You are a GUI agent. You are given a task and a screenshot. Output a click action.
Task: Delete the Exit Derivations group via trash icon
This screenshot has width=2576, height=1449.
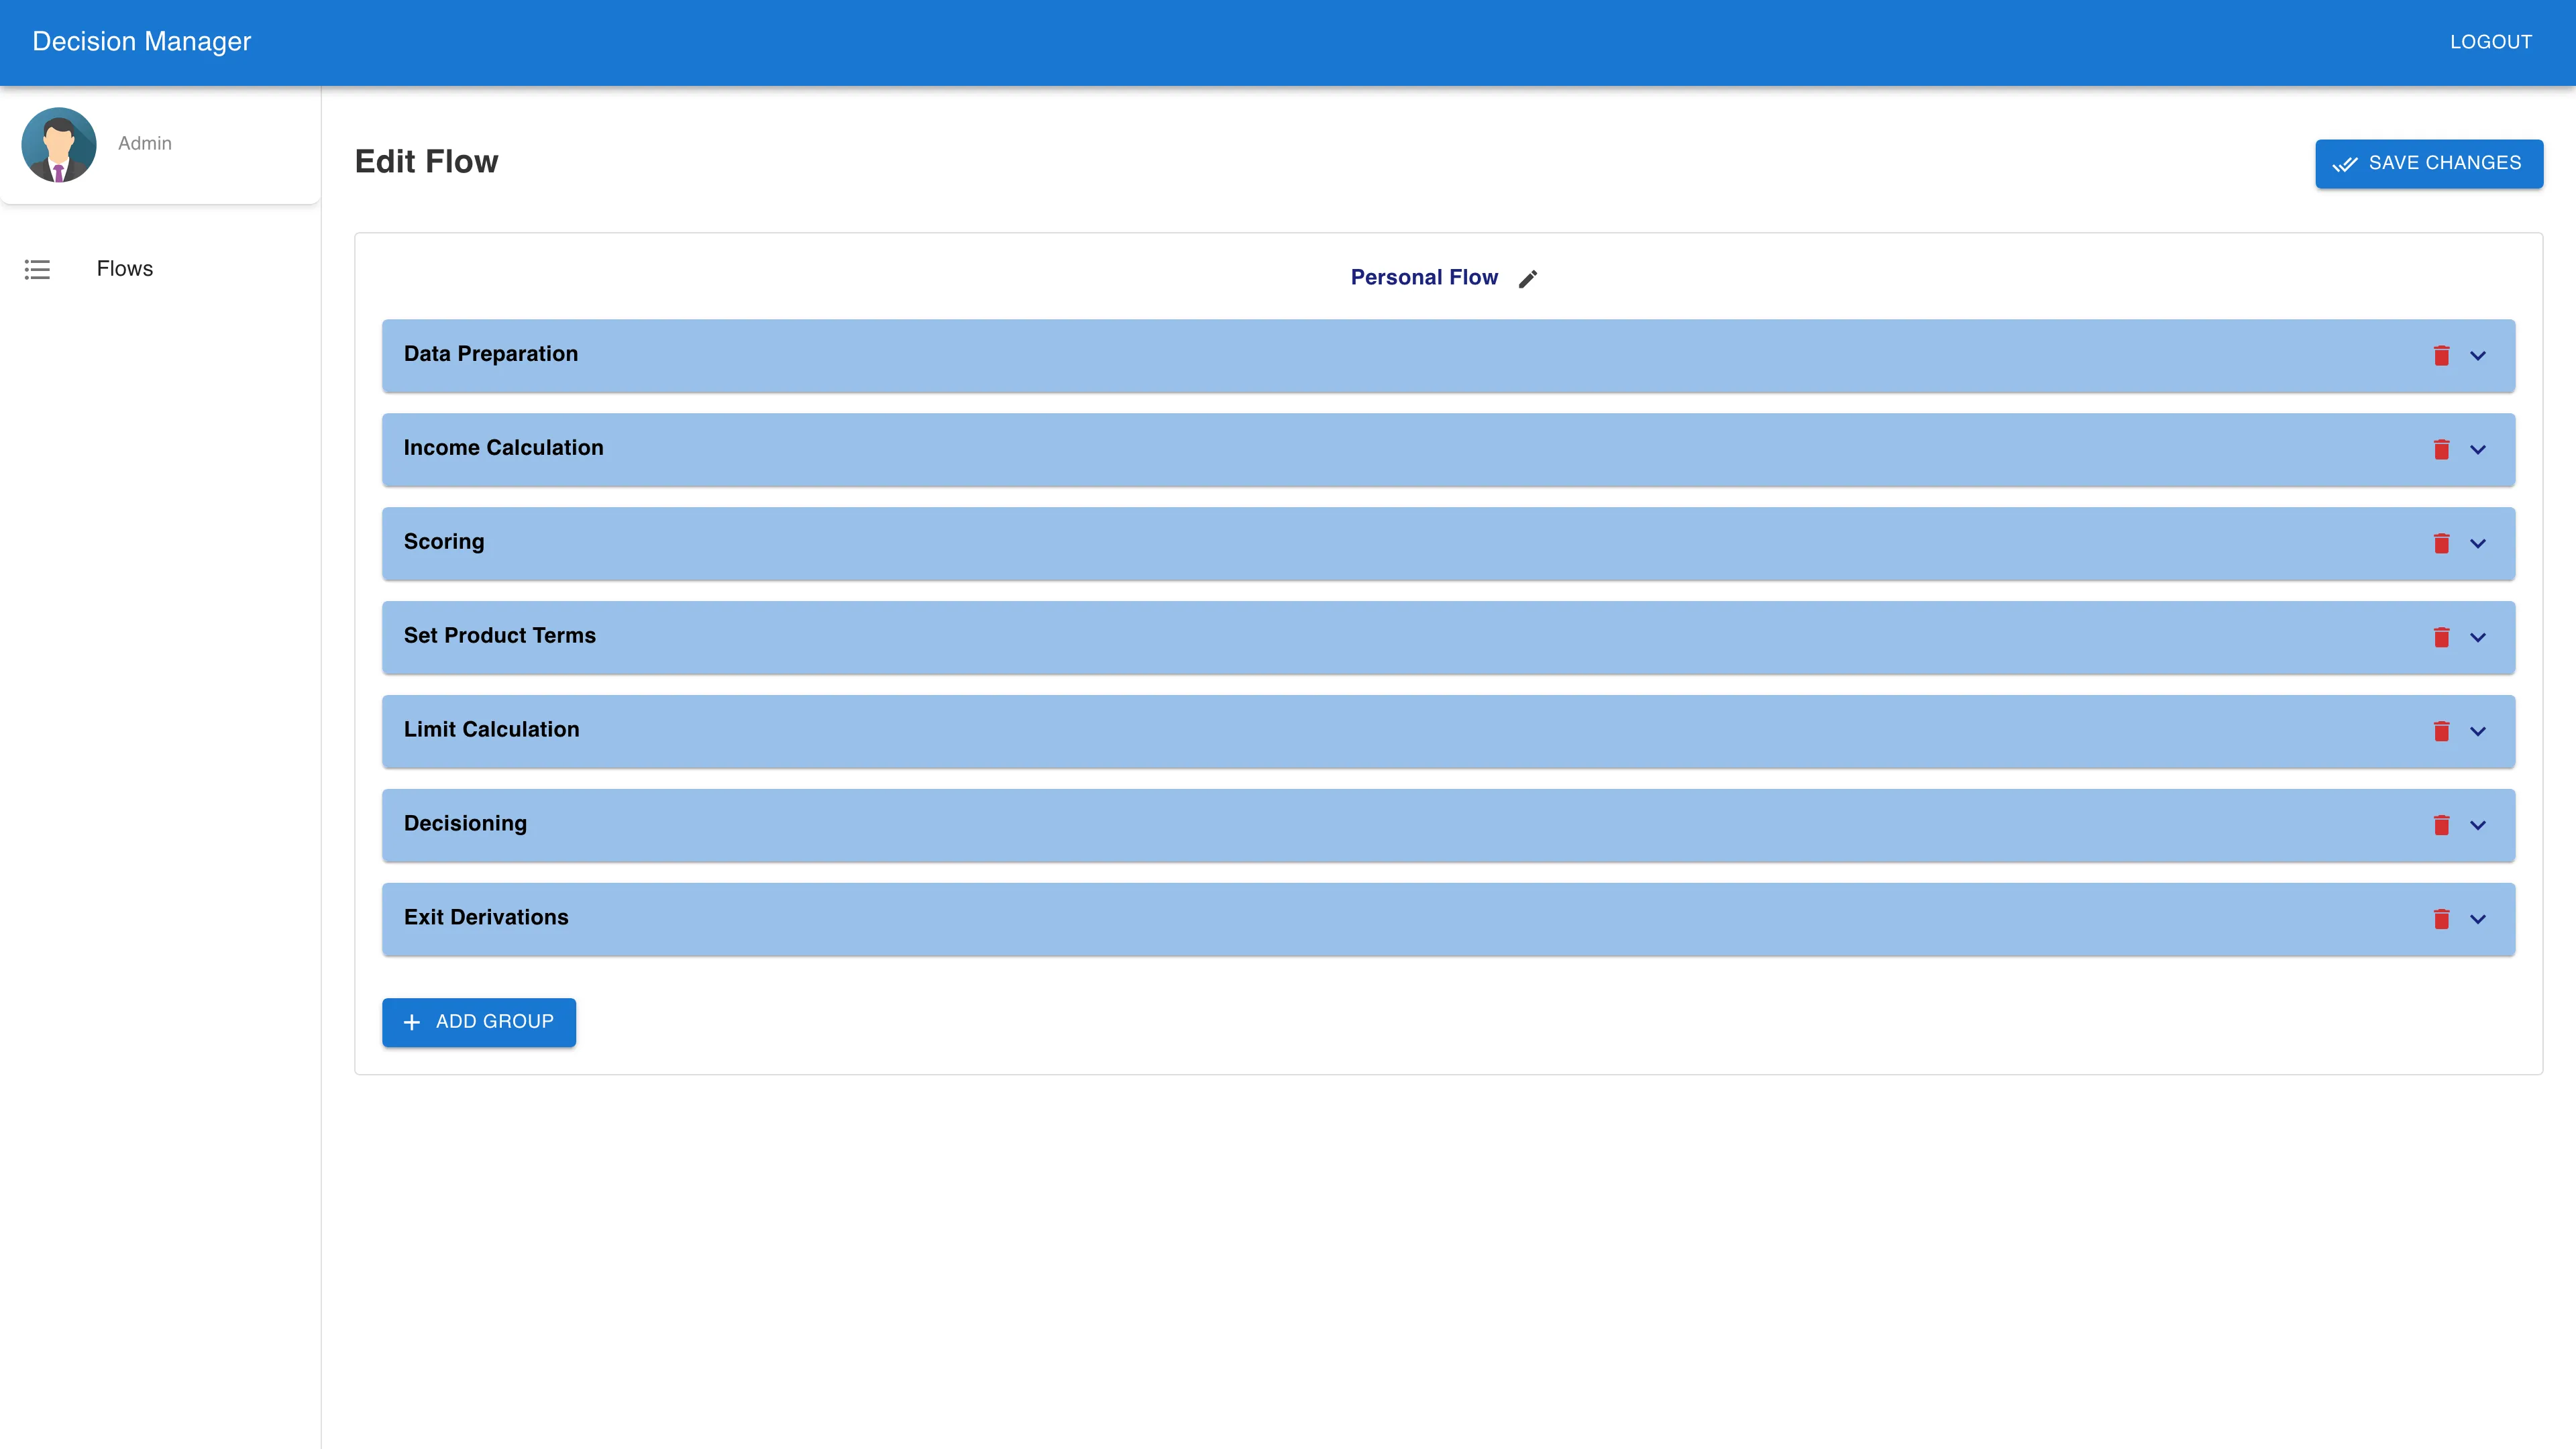(x=2442, y=919)
